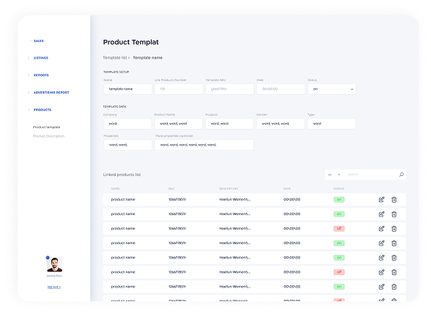The width and height of the screenshot is (431, 315).
Task: Click the user avatar photo
Action: pyautogui.click(x=54, y=264)
